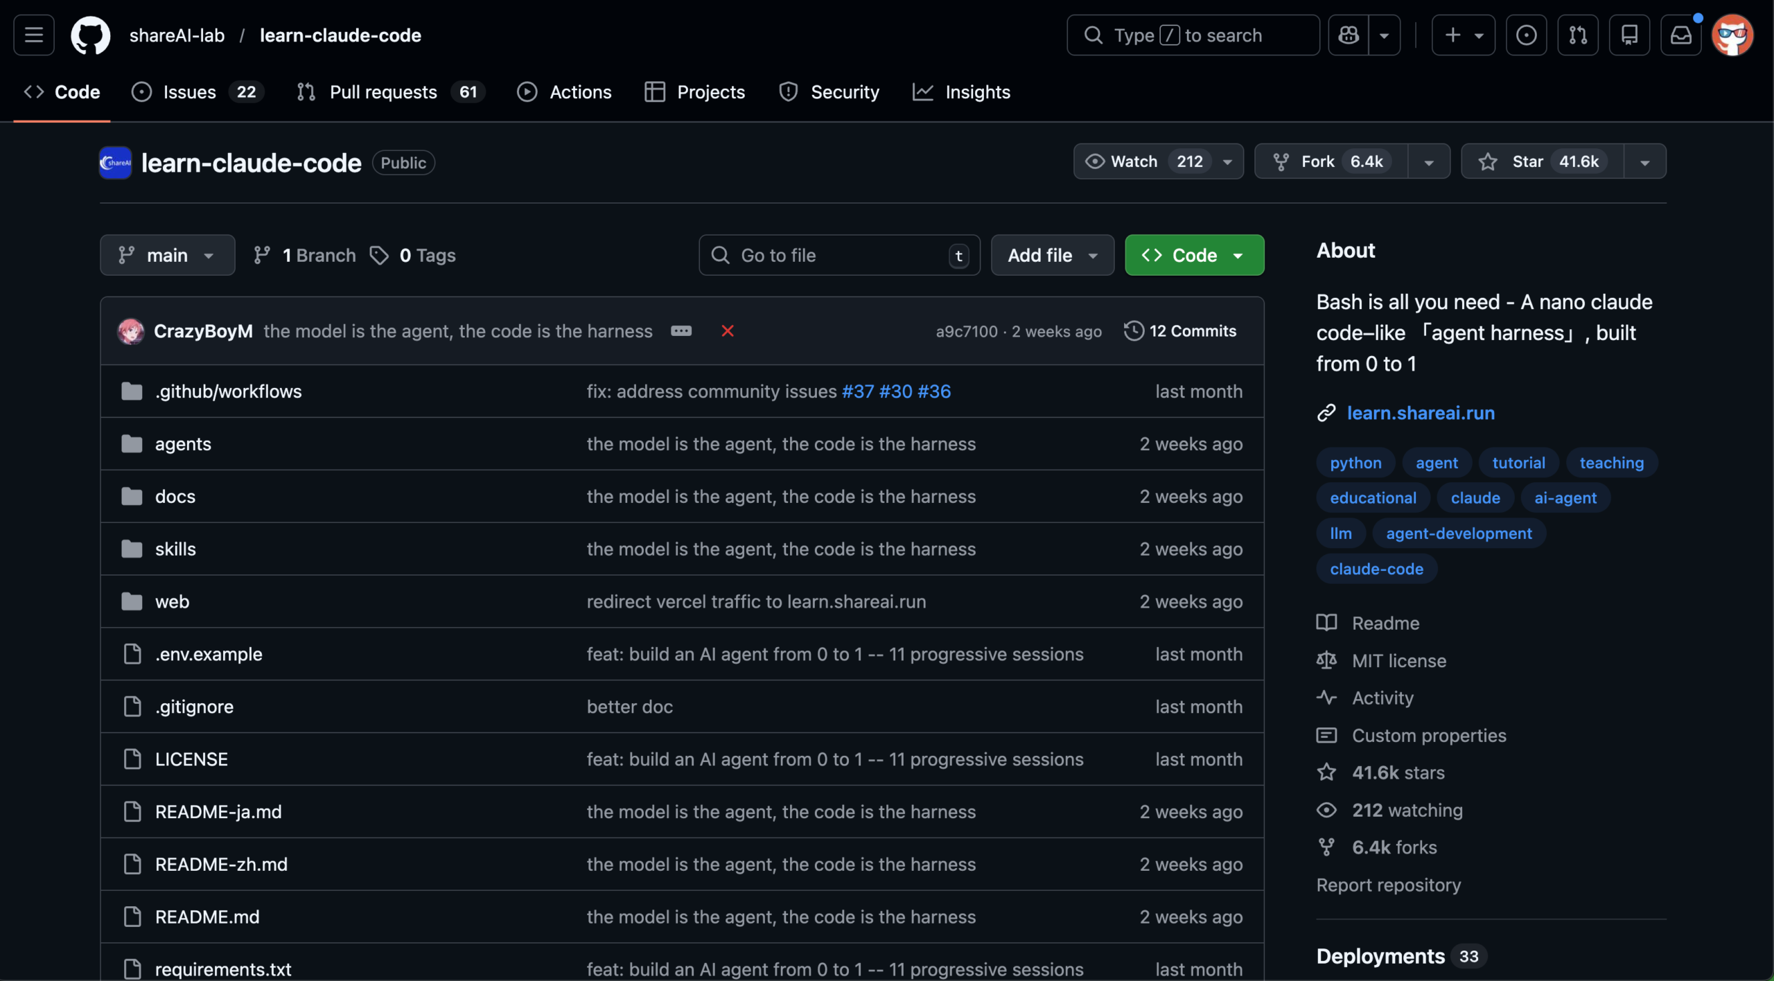Screen dimensions: 1774x981
Task: Open the Copilot chat icon
Action: tap(1349, 35)
